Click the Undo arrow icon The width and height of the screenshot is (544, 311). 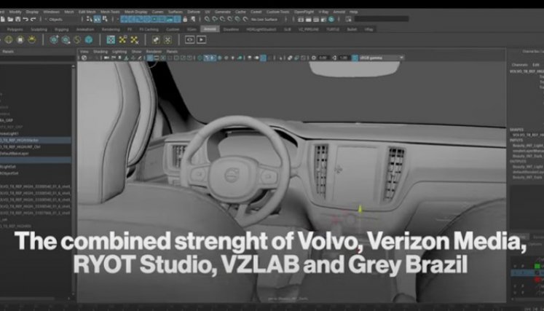coord(25,20)
